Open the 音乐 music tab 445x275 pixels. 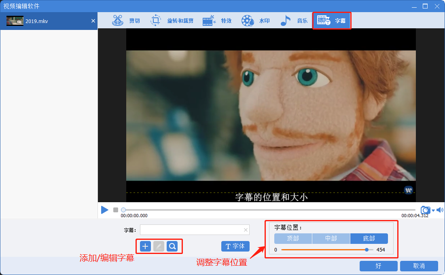[294, 21]
